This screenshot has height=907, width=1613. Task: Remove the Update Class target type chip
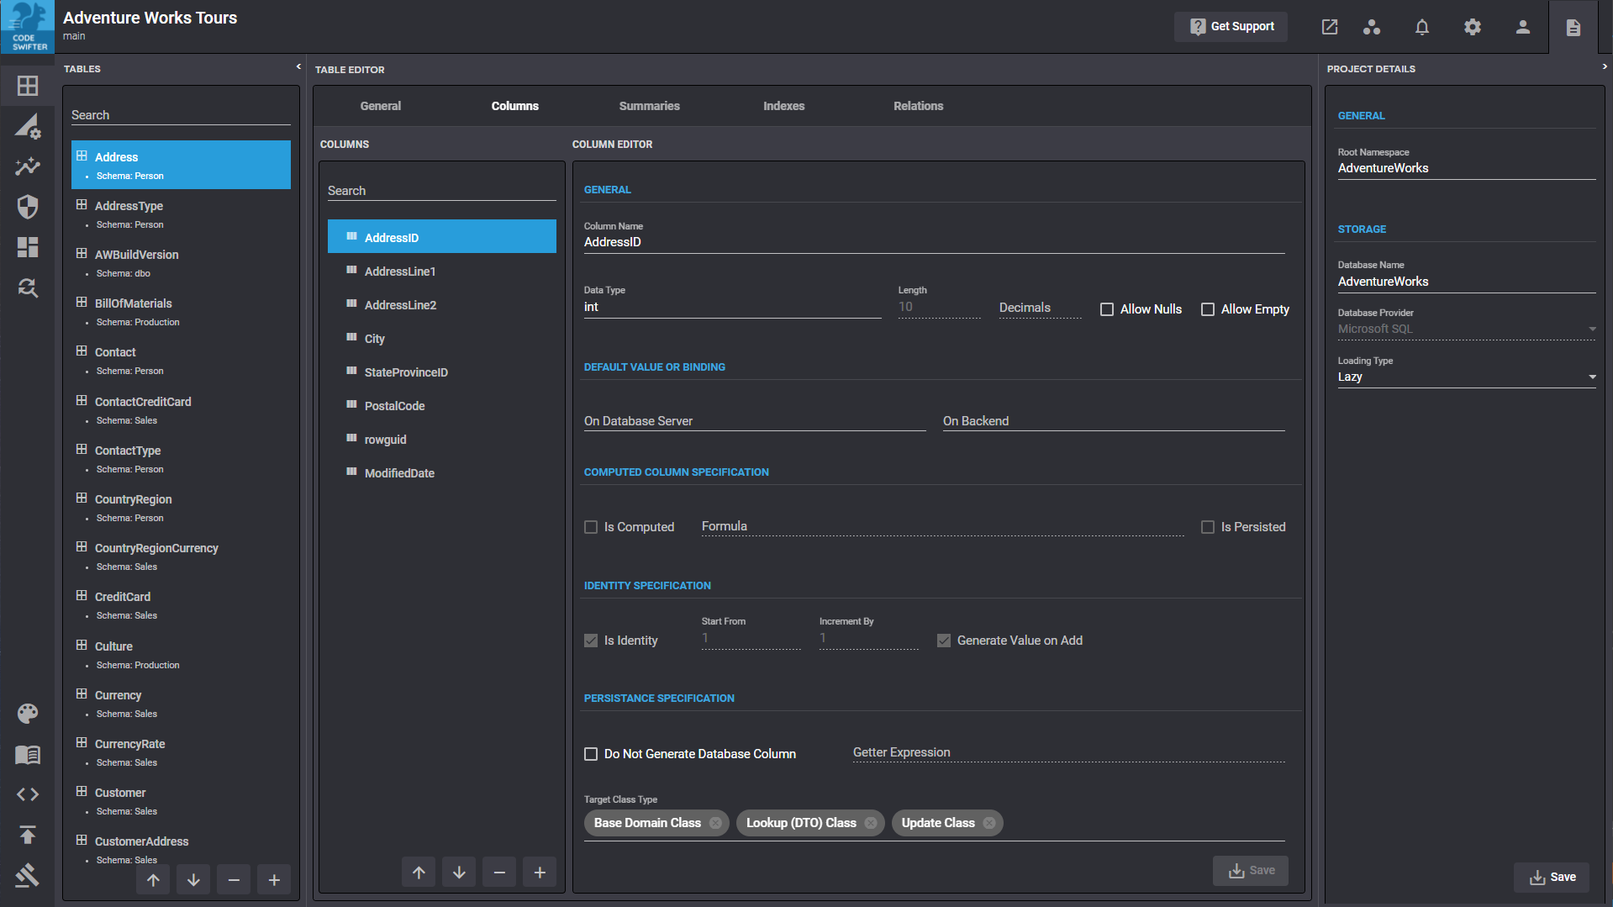tap(990, 823)
